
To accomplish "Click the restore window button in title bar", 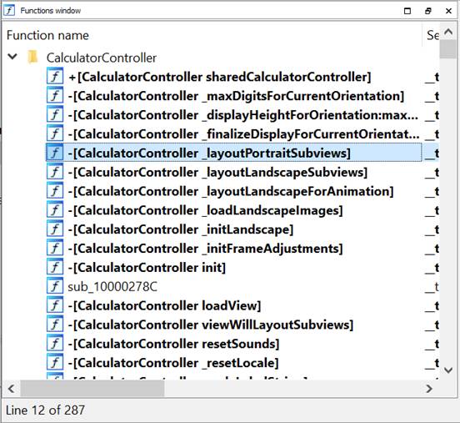I will (428, 11).
